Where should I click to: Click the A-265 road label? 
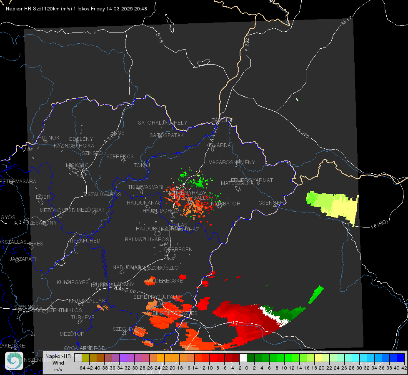[303, 133]
